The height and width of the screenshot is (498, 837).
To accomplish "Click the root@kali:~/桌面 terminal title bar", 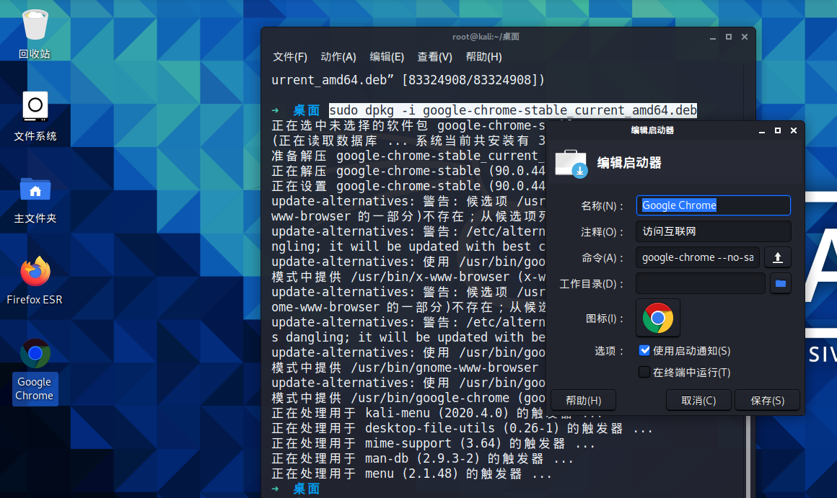I will 485,37.
